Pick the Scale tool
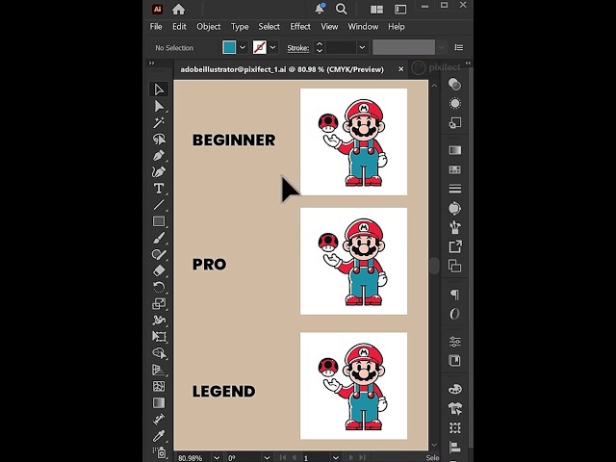Image resolution: width=616 pixels, height=462 pixels. [159, 304]
